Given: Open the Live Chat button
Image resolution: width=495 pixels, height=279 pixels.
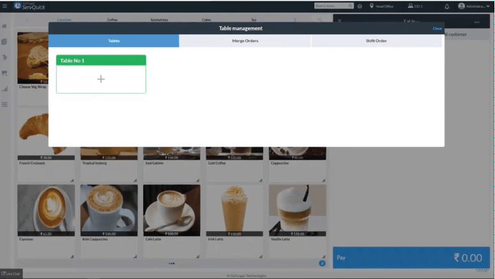Looking at the screenshot, I should pyautogui.click(x=11, y=274).
